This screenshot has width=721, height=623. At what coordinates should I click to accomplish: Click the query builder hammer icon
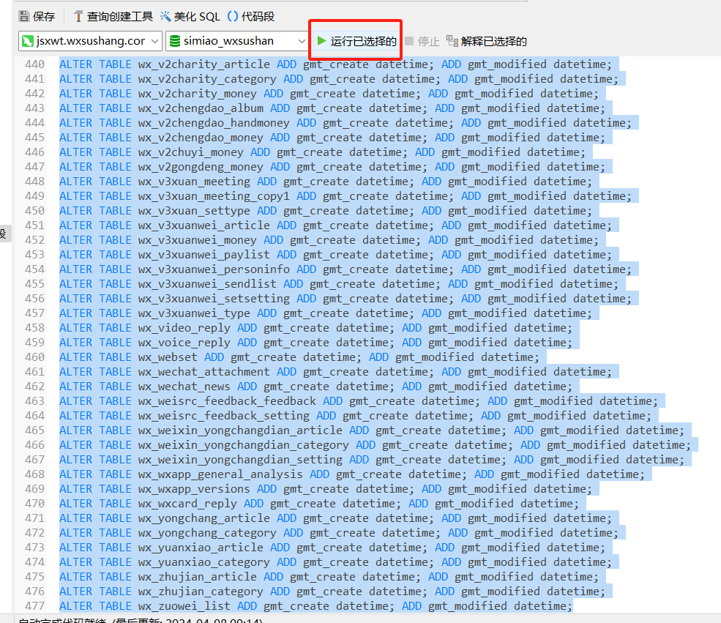click(78, 17)
